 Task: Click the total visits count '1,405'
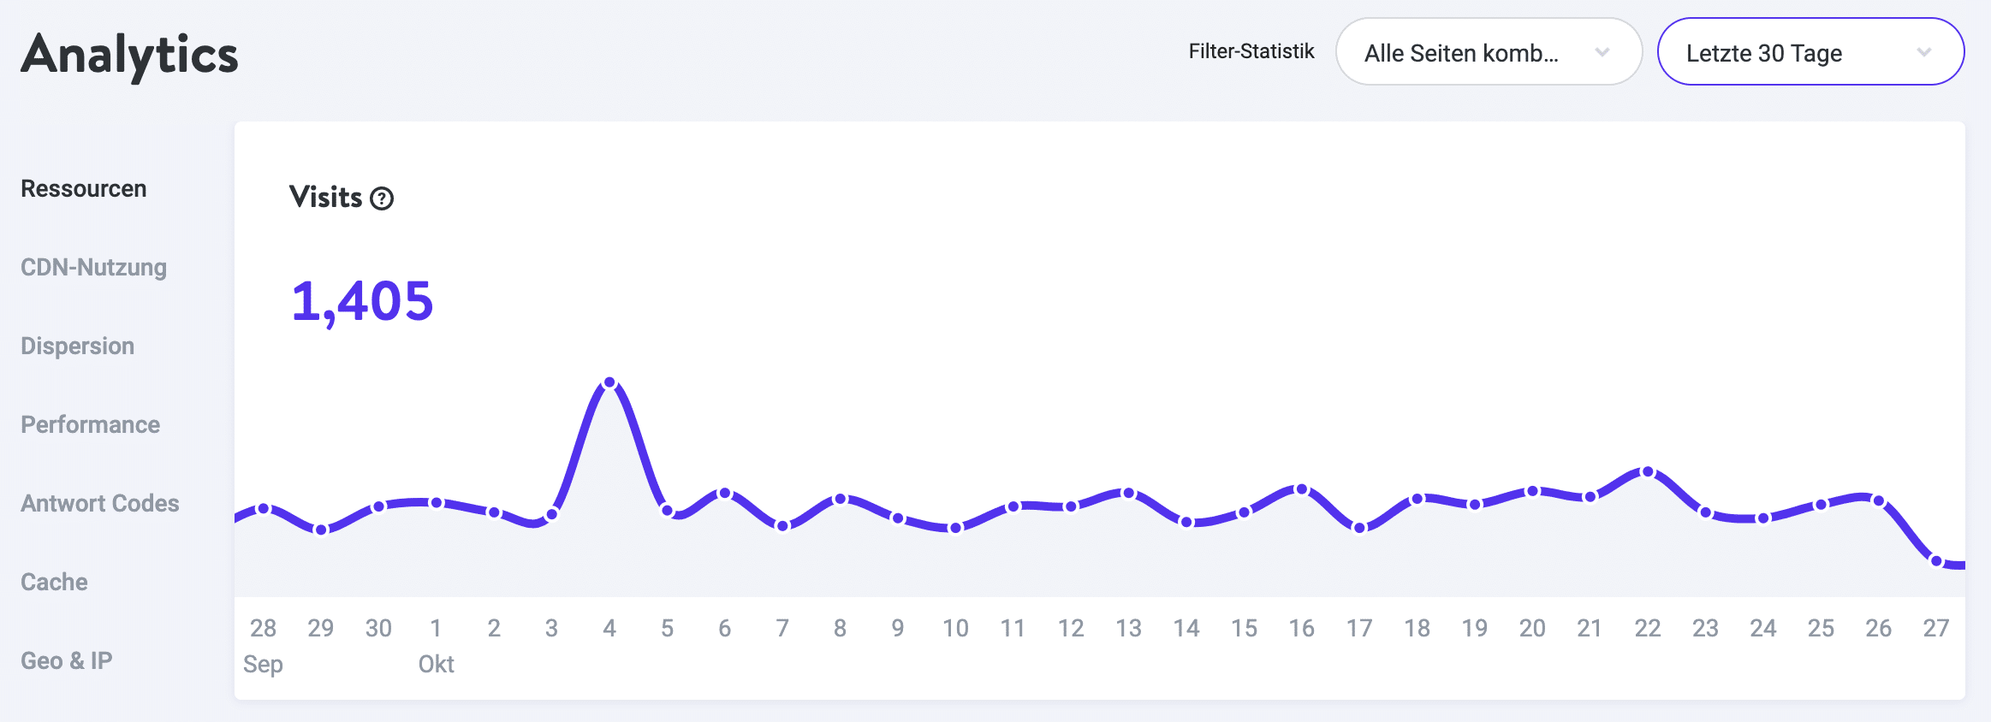(x=363, y=300)
